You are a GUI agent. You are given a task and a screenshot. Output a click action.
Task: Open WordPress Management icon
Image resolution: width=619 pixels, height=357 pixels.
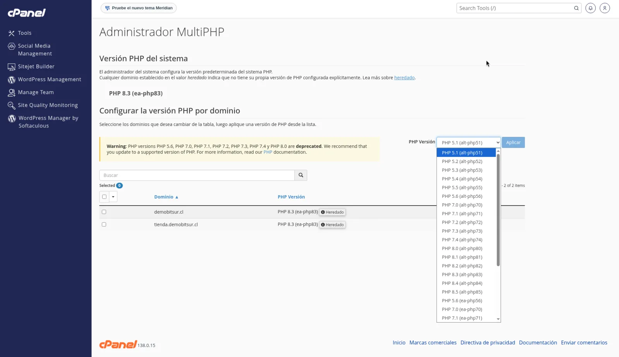(12, 80)
